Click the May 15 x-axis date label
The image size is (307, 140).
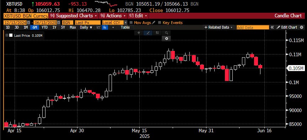[139, 131]
